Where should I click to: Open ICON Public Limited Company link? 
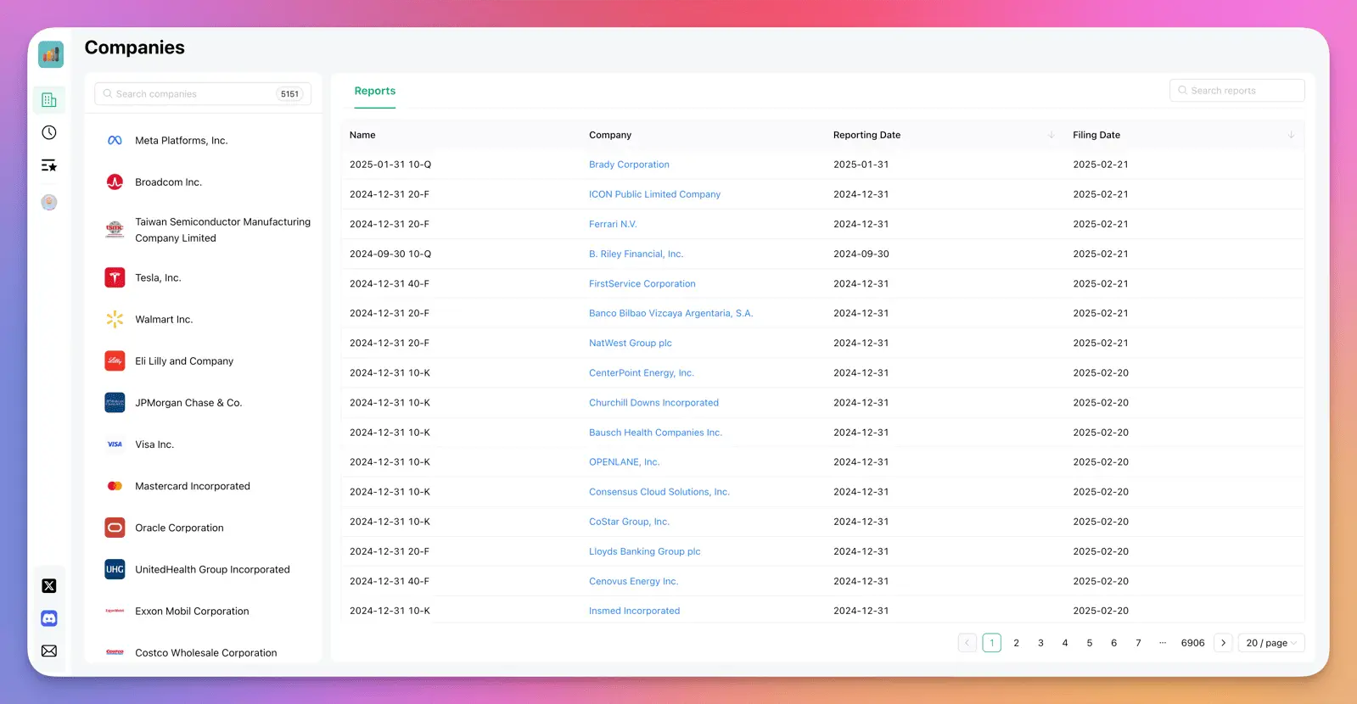[x=654, y=194]
